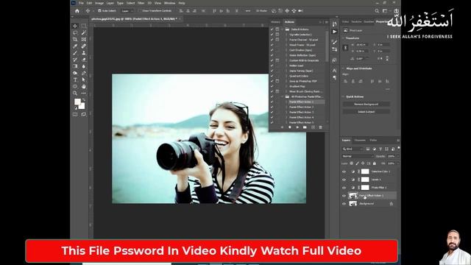Toggle the Vignette action checkmark

click(272, 35)
